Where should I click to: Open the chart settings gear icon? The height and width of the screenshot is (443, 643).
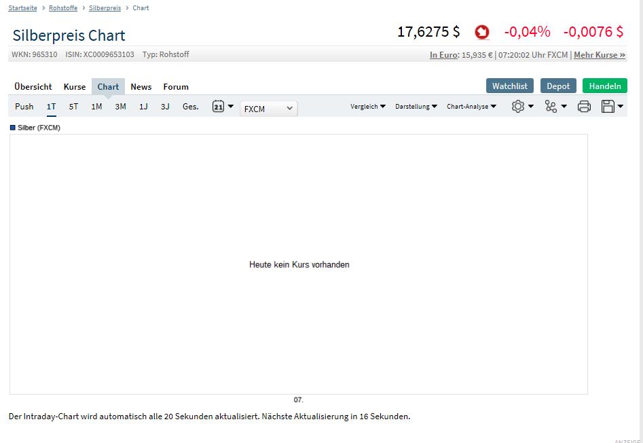tap(518, 106)
